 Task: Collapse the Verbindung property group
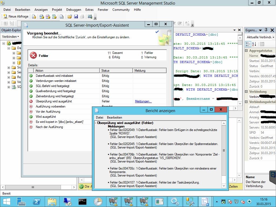click(x=246, y=92)
